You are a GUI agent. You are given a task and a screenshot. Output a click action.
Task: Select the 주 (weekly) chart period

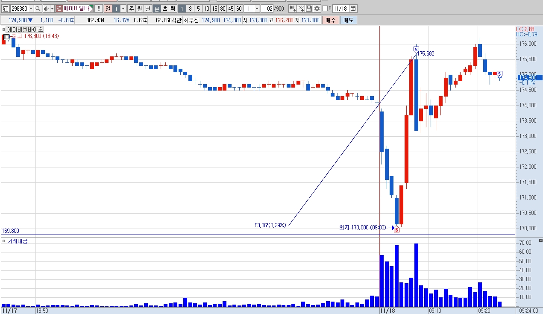131,9
